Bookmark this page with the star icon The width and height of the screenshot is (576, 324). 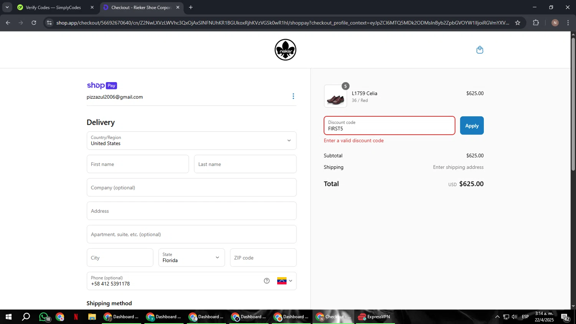[x=518, y=23]
